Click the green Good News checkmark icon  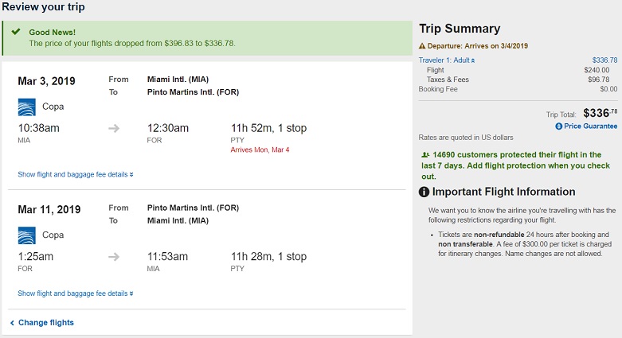[16, 33]
